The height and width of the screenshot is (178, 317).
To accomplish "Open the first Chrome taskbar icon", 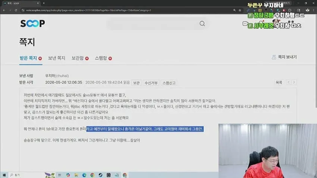I will pyautogui.click(x=92, y=175).
